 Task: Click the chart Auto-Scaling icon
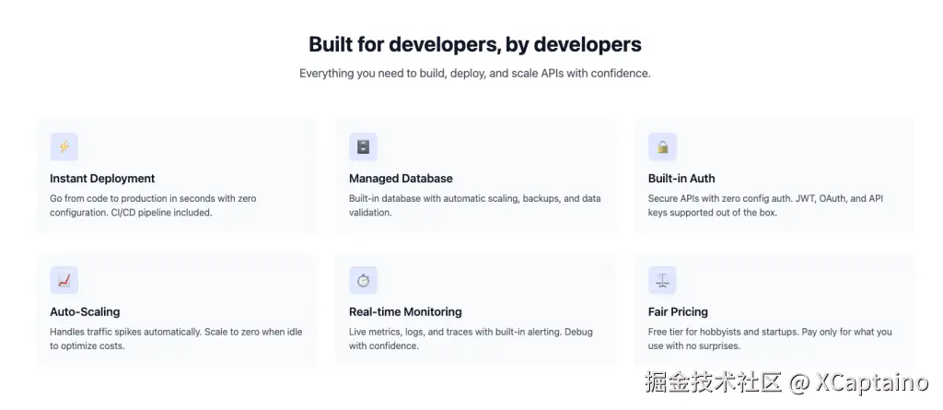click(x=64, y=281)
